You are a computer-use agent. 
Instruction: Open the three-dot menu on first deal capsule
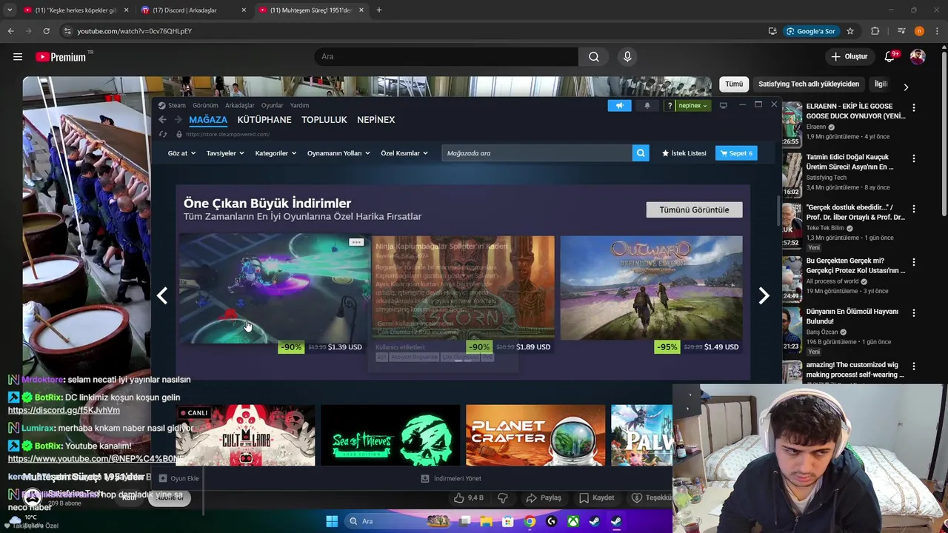pos(356,242)
